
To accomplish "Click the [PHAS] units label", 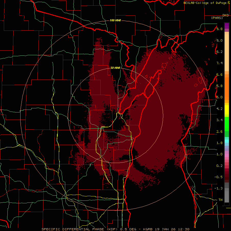I will click(x=217, y=18).
